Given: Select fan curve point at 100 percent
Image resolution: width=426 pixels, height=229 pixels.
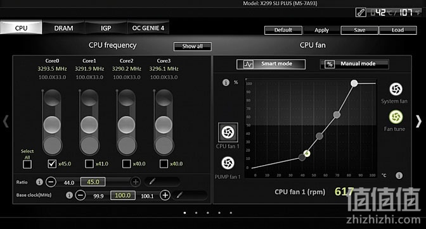Looking at the screenshot, I should pos(354,84).
